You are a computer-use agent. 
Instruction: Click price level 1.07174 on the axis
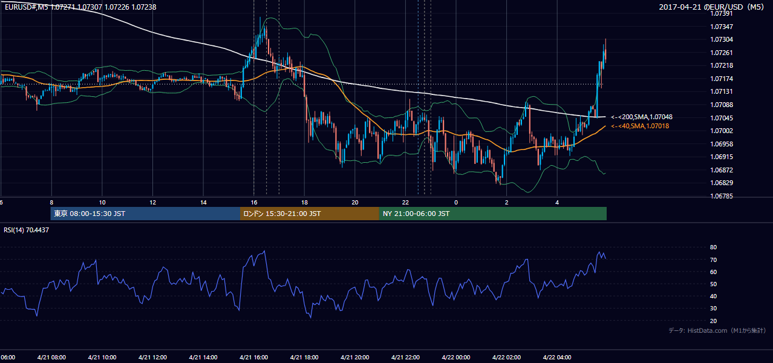[x=722, y=79]
